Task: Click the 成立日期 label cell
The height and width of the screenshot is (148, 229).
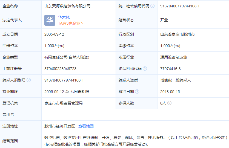Action: point(21,34)
